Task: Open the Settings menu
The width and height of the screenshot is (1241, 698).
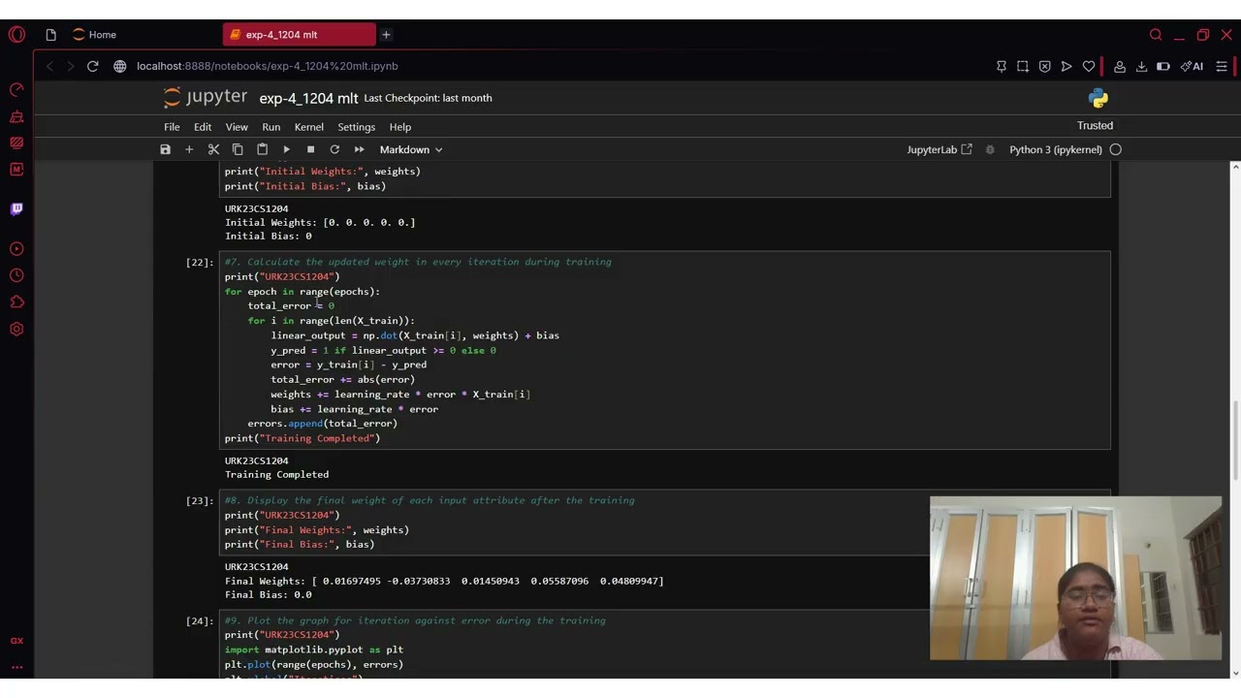Action: [x=356, y=127]
